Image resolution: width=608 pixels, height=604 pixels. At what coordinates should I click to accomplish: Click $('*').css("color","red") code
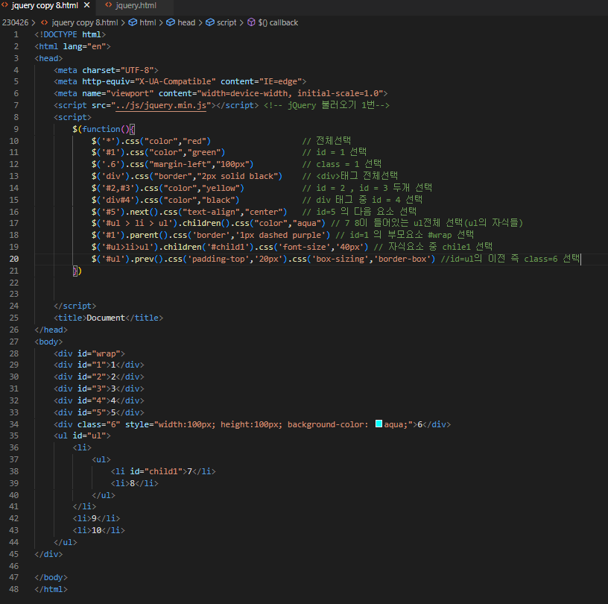tap(151, 141)
